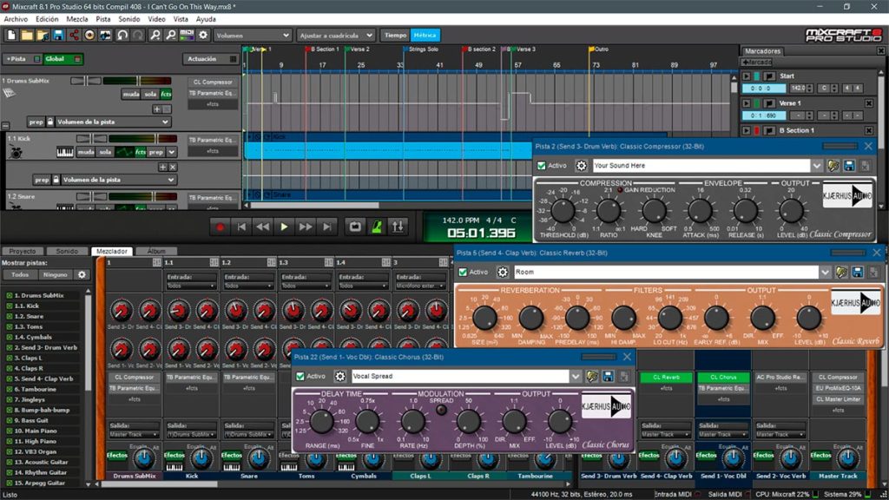Expand the Vocal Spread preset dropdown
Screen dimensions: 889x500
(576, 376)
